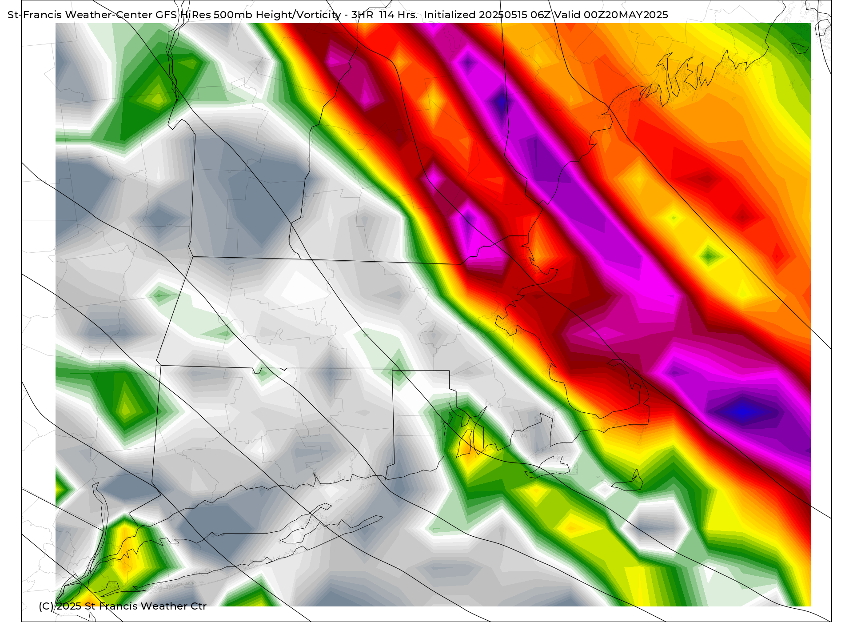
Task: Click the '(C) 2025 St Francis Weather Ctr' copyright text
Action: click(x=123, y=606)
